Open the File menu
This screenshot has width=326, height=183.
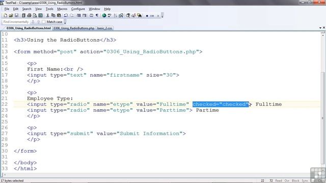coord(7,9)
